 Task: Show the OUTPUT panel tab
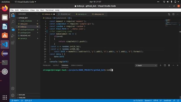coord(56,65)
